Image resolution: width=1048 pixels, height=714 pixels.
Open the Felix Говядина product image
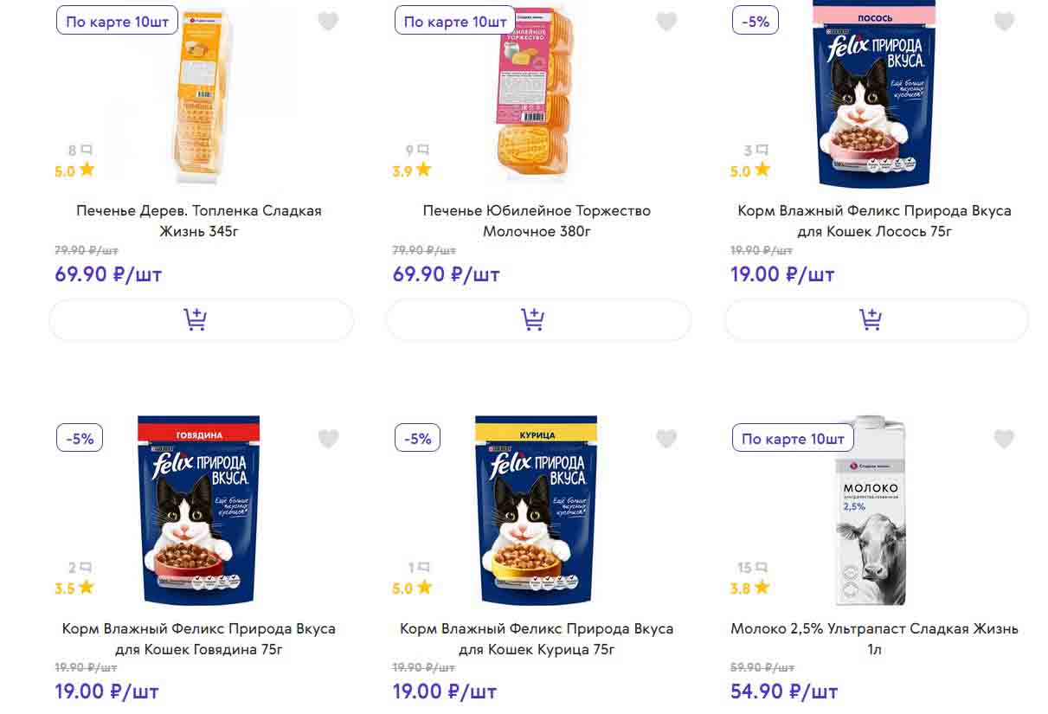(199, 511)
